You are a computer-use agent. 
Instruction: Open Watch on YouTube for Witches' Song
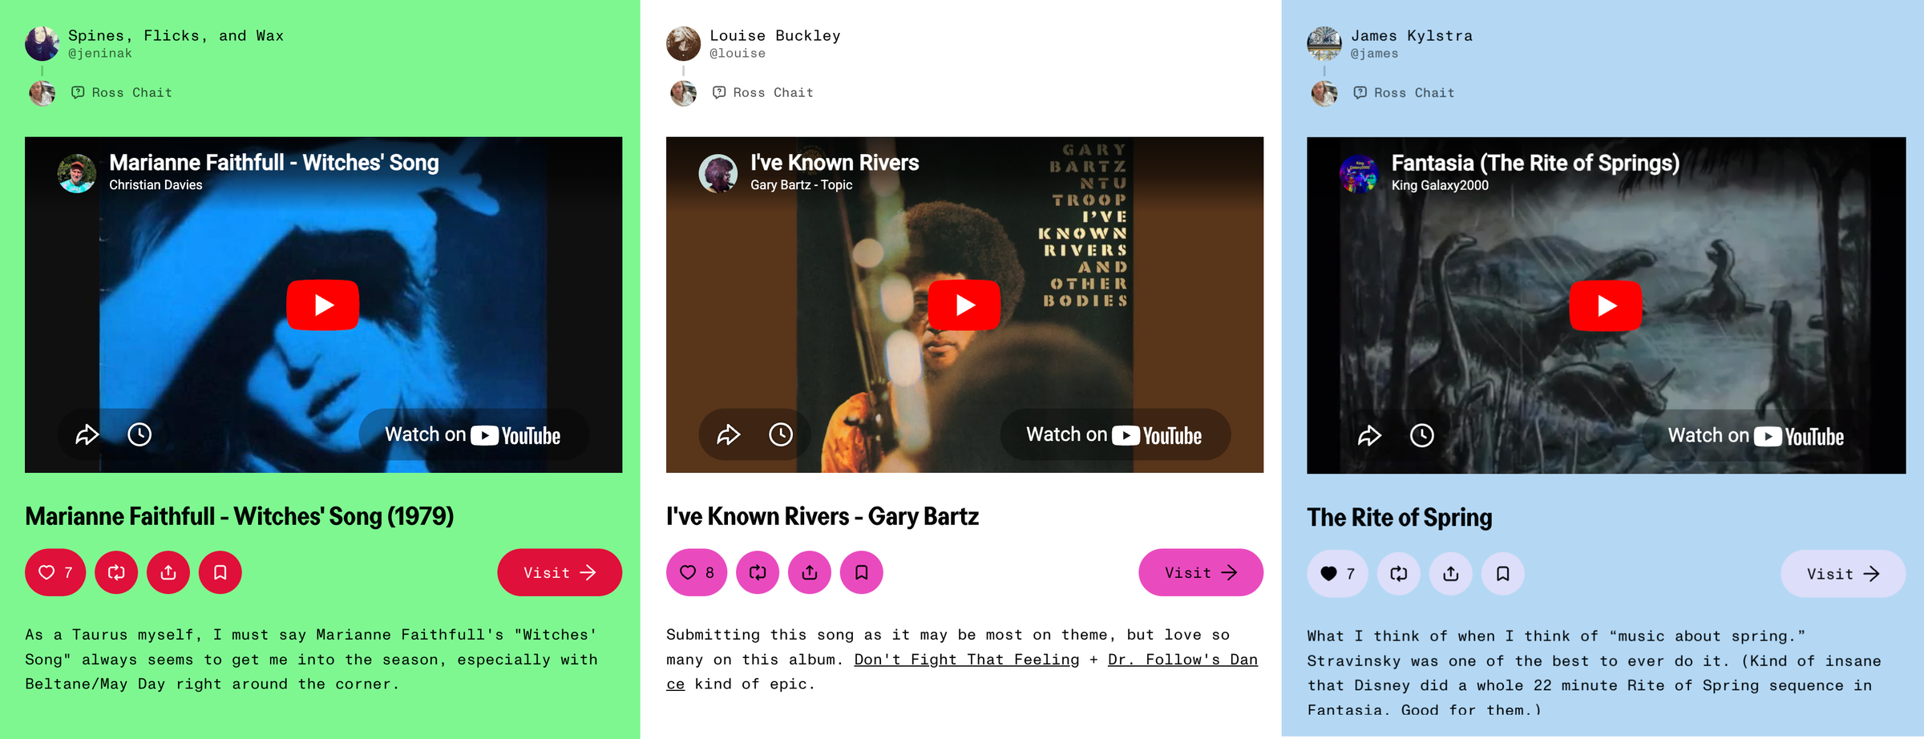click(473, 435)
